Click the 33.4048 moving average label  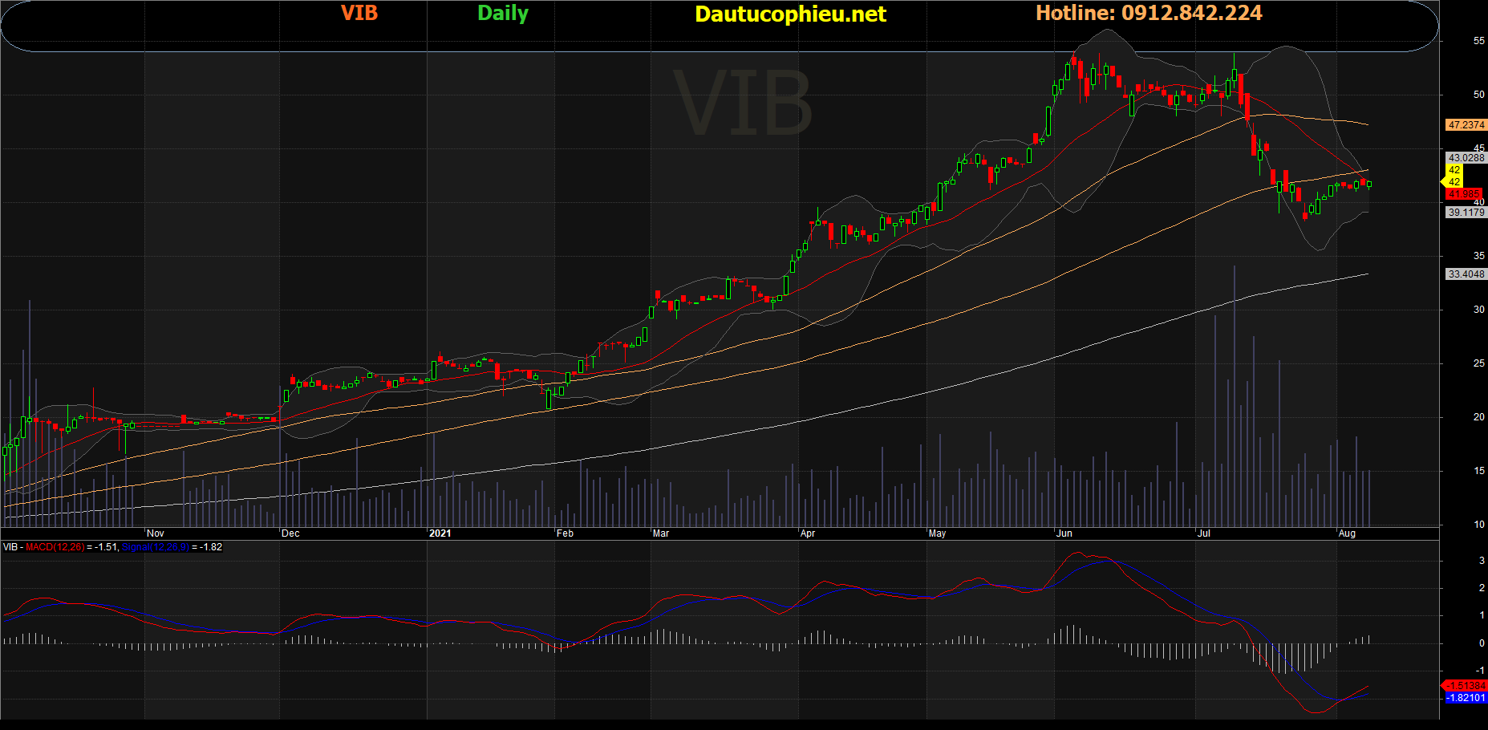1466,274
